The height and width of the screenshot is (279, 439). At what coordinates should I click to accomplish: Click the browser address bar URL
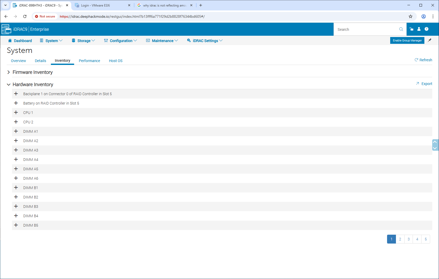(132, 16)
